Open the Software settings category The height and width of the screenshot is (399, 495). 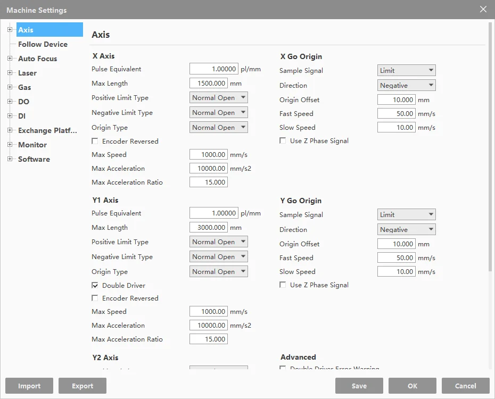click(x=34, y=159)
